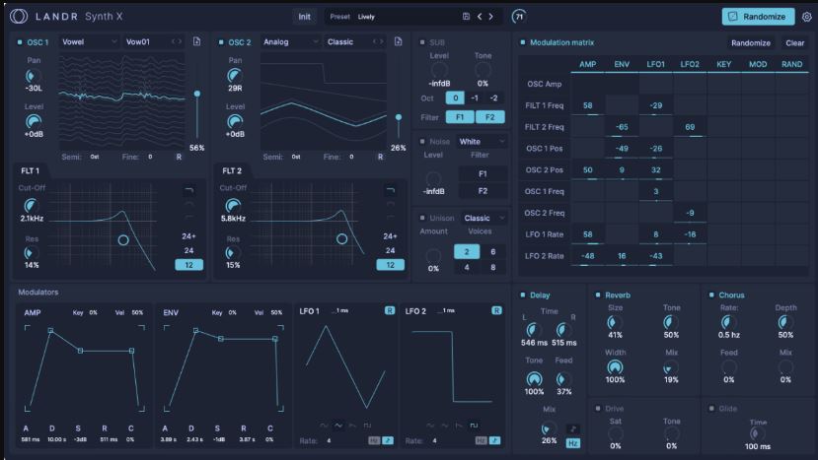Image resolution: width=818 pixels, height=460 pixels.
Task: Load wavetable file for OSC 1
Action: 196,41
